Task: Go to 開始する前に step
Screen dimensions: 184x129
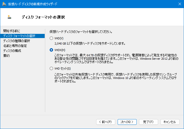Action: [11, 31]
